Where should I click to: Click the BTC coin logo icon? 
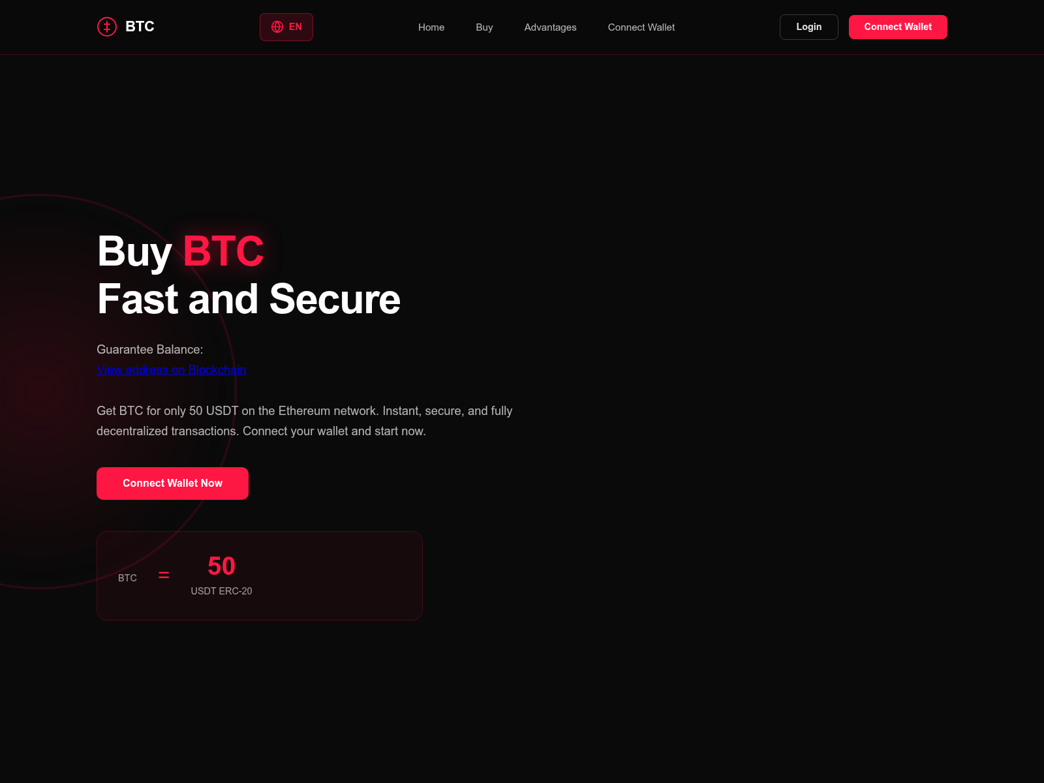coord(107,27)
